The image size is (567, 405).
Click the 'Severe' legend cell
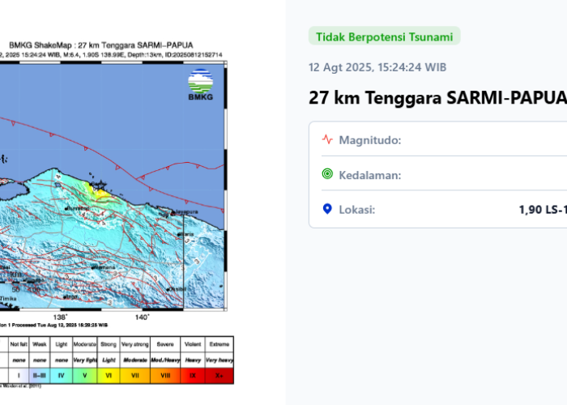pos(165,344)
